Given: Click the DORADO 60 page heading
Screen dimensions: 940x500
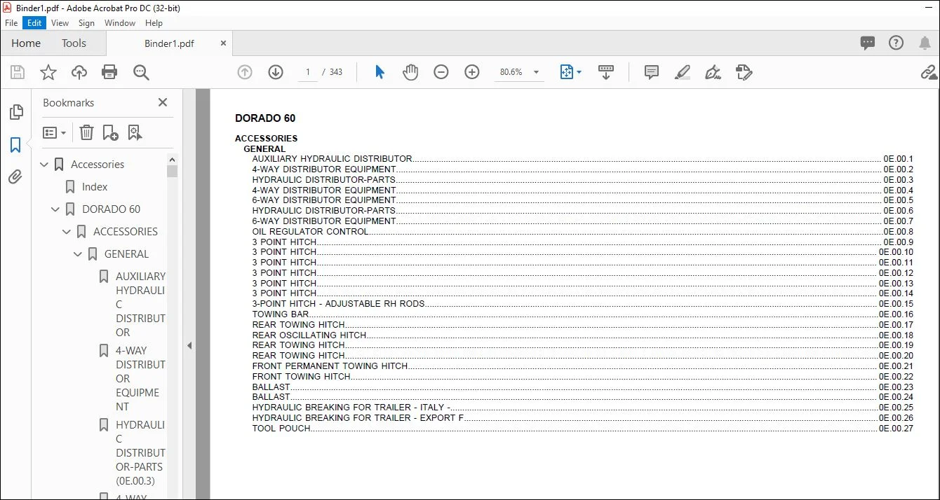Looking at the screenshot, I should point(265,118).
